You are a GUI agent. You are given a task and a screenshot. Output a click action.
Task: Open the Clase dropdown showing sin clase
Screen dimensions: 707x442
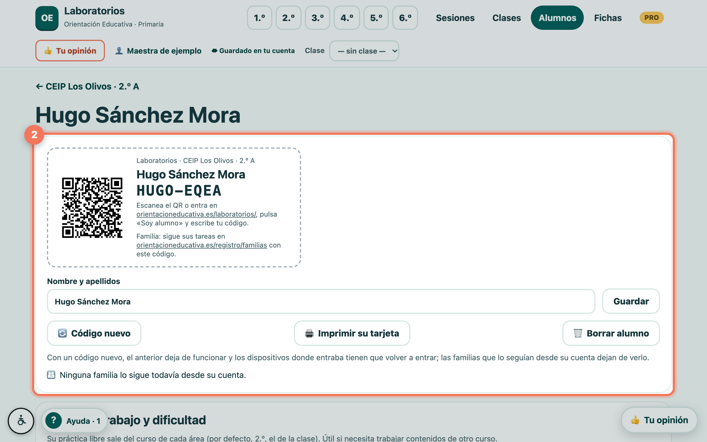(364, 51)
